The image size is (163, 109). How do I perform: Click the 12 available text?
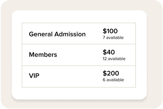tap(114, 59)
